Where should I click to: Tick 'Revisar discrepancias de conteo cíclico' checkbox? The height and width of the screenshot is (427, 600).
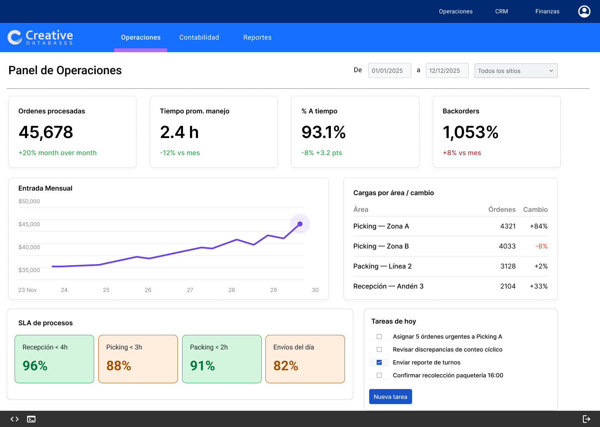coord(379,349)
